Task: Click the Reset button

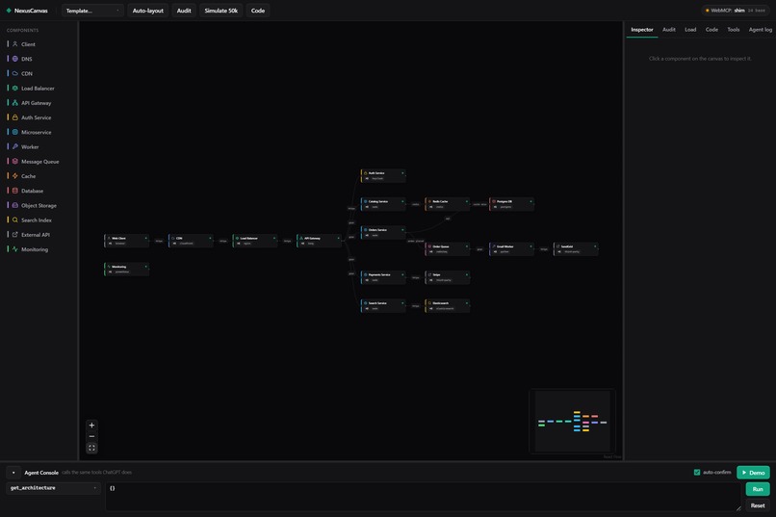Action: coord(758,505)
